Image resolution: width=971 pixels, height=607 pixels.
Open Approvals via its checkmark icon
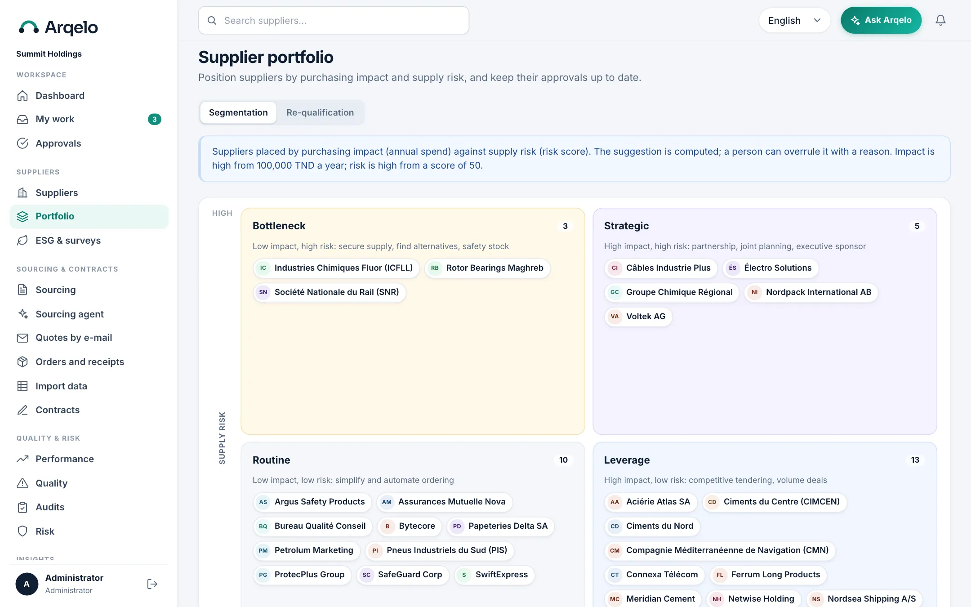[22, 143]
